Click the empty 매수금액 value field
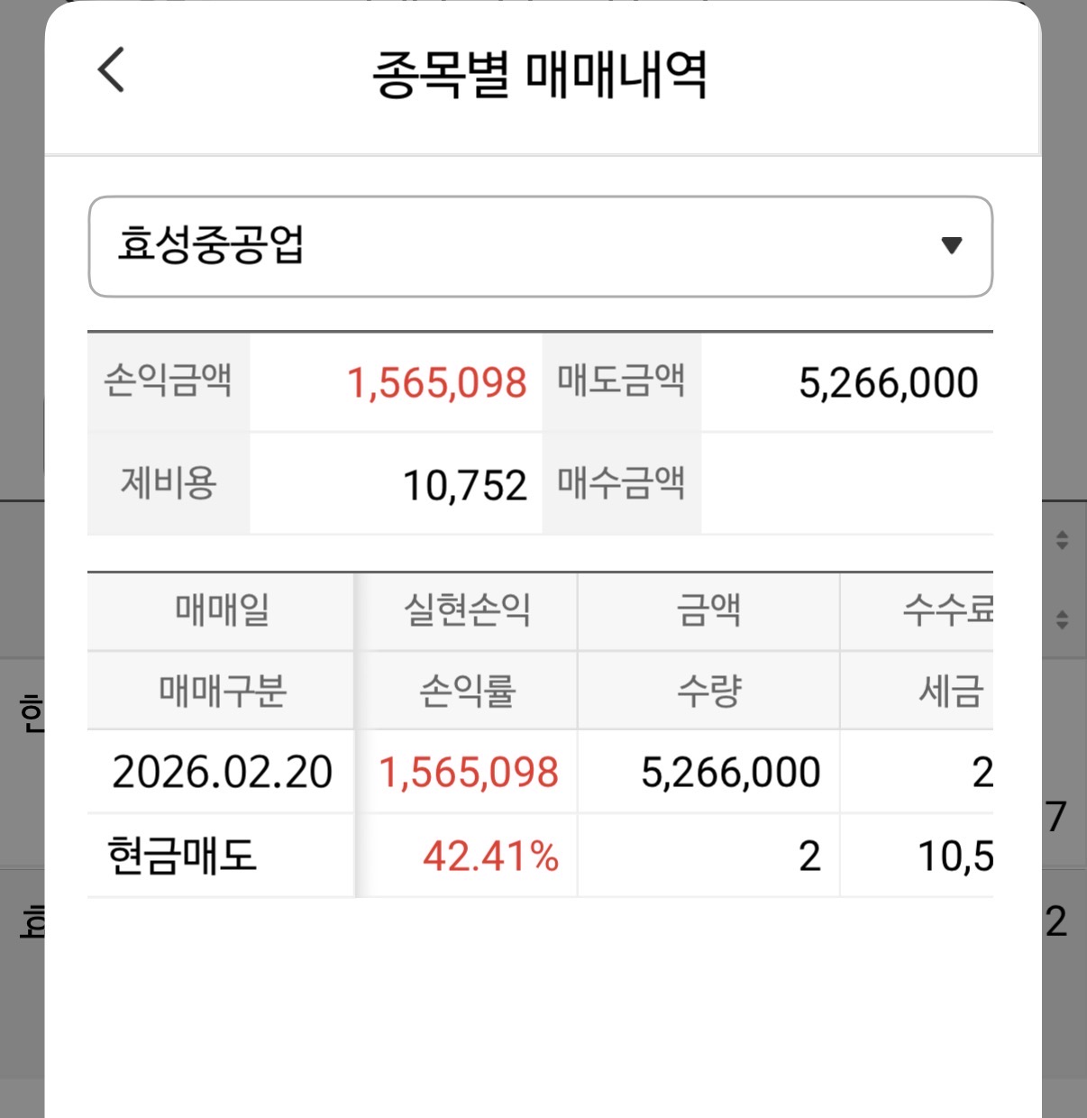This screenshot has width=1087, height=1118. [847, 484]
